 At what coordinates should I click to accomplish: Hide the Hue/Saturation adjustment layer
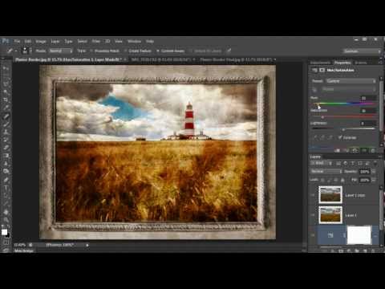point(313,235)
